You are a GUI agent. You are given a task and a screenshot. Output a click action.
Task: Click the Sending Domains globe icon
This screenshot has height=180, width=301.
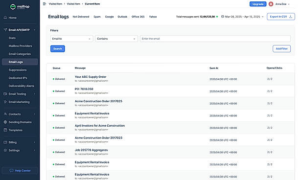[5, 122]
